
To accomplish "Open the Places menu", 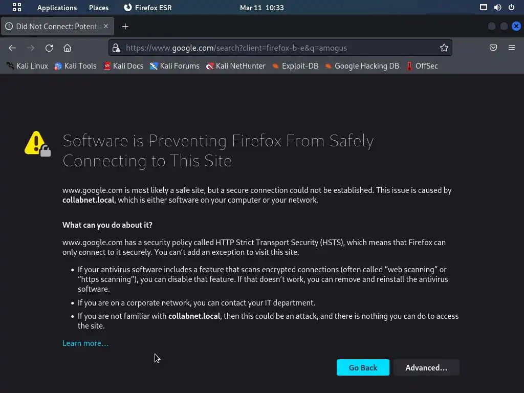I will [99, 8].
